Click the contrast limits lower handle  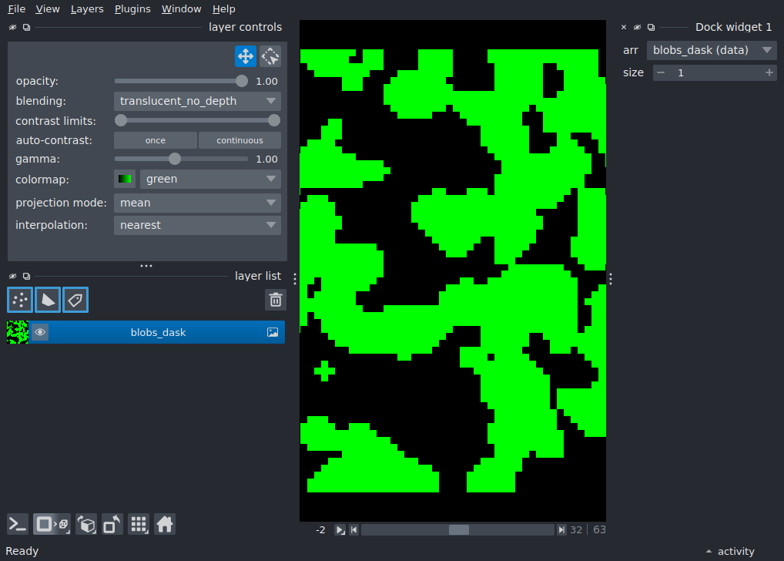coord(120,121)
